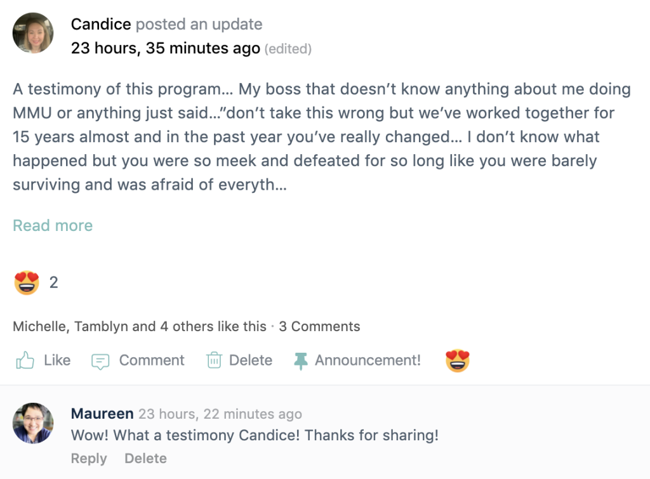Click the trash can Delete icon
Viewport: 650px width, 479px height.
click(214, 361)
